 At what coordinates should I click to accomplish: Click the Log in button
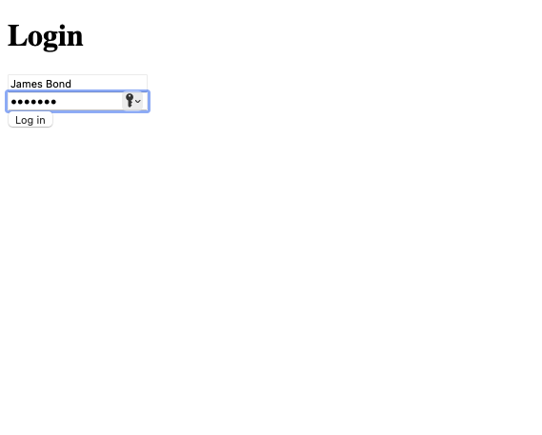coord(30,120)
